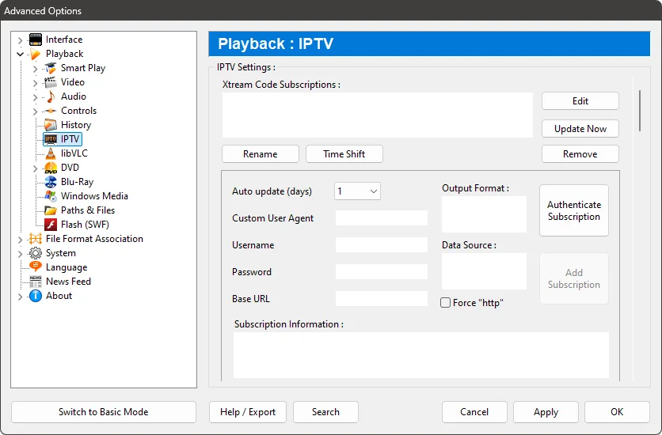Image resolution: width=662 pixels, height=435 pixels.
Task: Click the Authenticate Subscription button
Action: (x=573, y=210)
